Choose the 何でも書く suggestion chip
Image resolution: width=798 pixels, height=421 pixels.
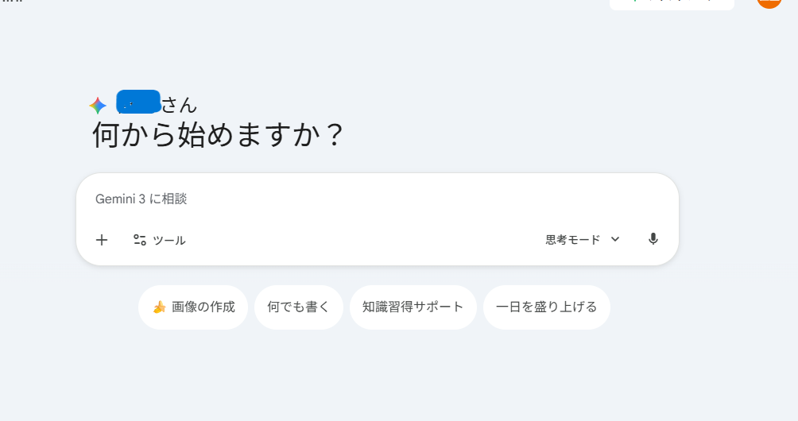(x=299, y=307)
